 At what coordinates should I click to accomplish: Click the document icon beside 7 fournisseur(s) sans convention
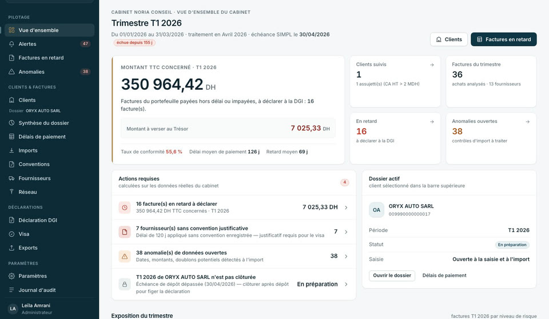(125, 232)
